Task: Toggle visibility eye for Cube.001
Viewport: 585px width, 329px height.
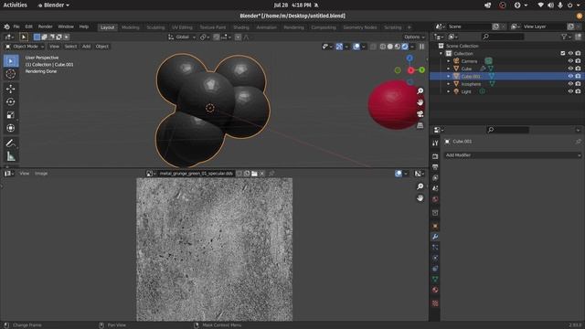Action: click(x=570, y=76)
